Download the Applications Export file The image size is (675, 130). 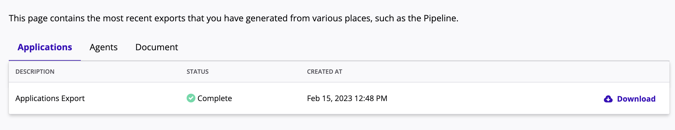[x=636, y=99]
